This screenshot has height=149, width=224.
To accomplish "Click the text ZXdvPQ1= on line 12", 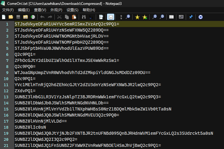I will coord(25,91).
